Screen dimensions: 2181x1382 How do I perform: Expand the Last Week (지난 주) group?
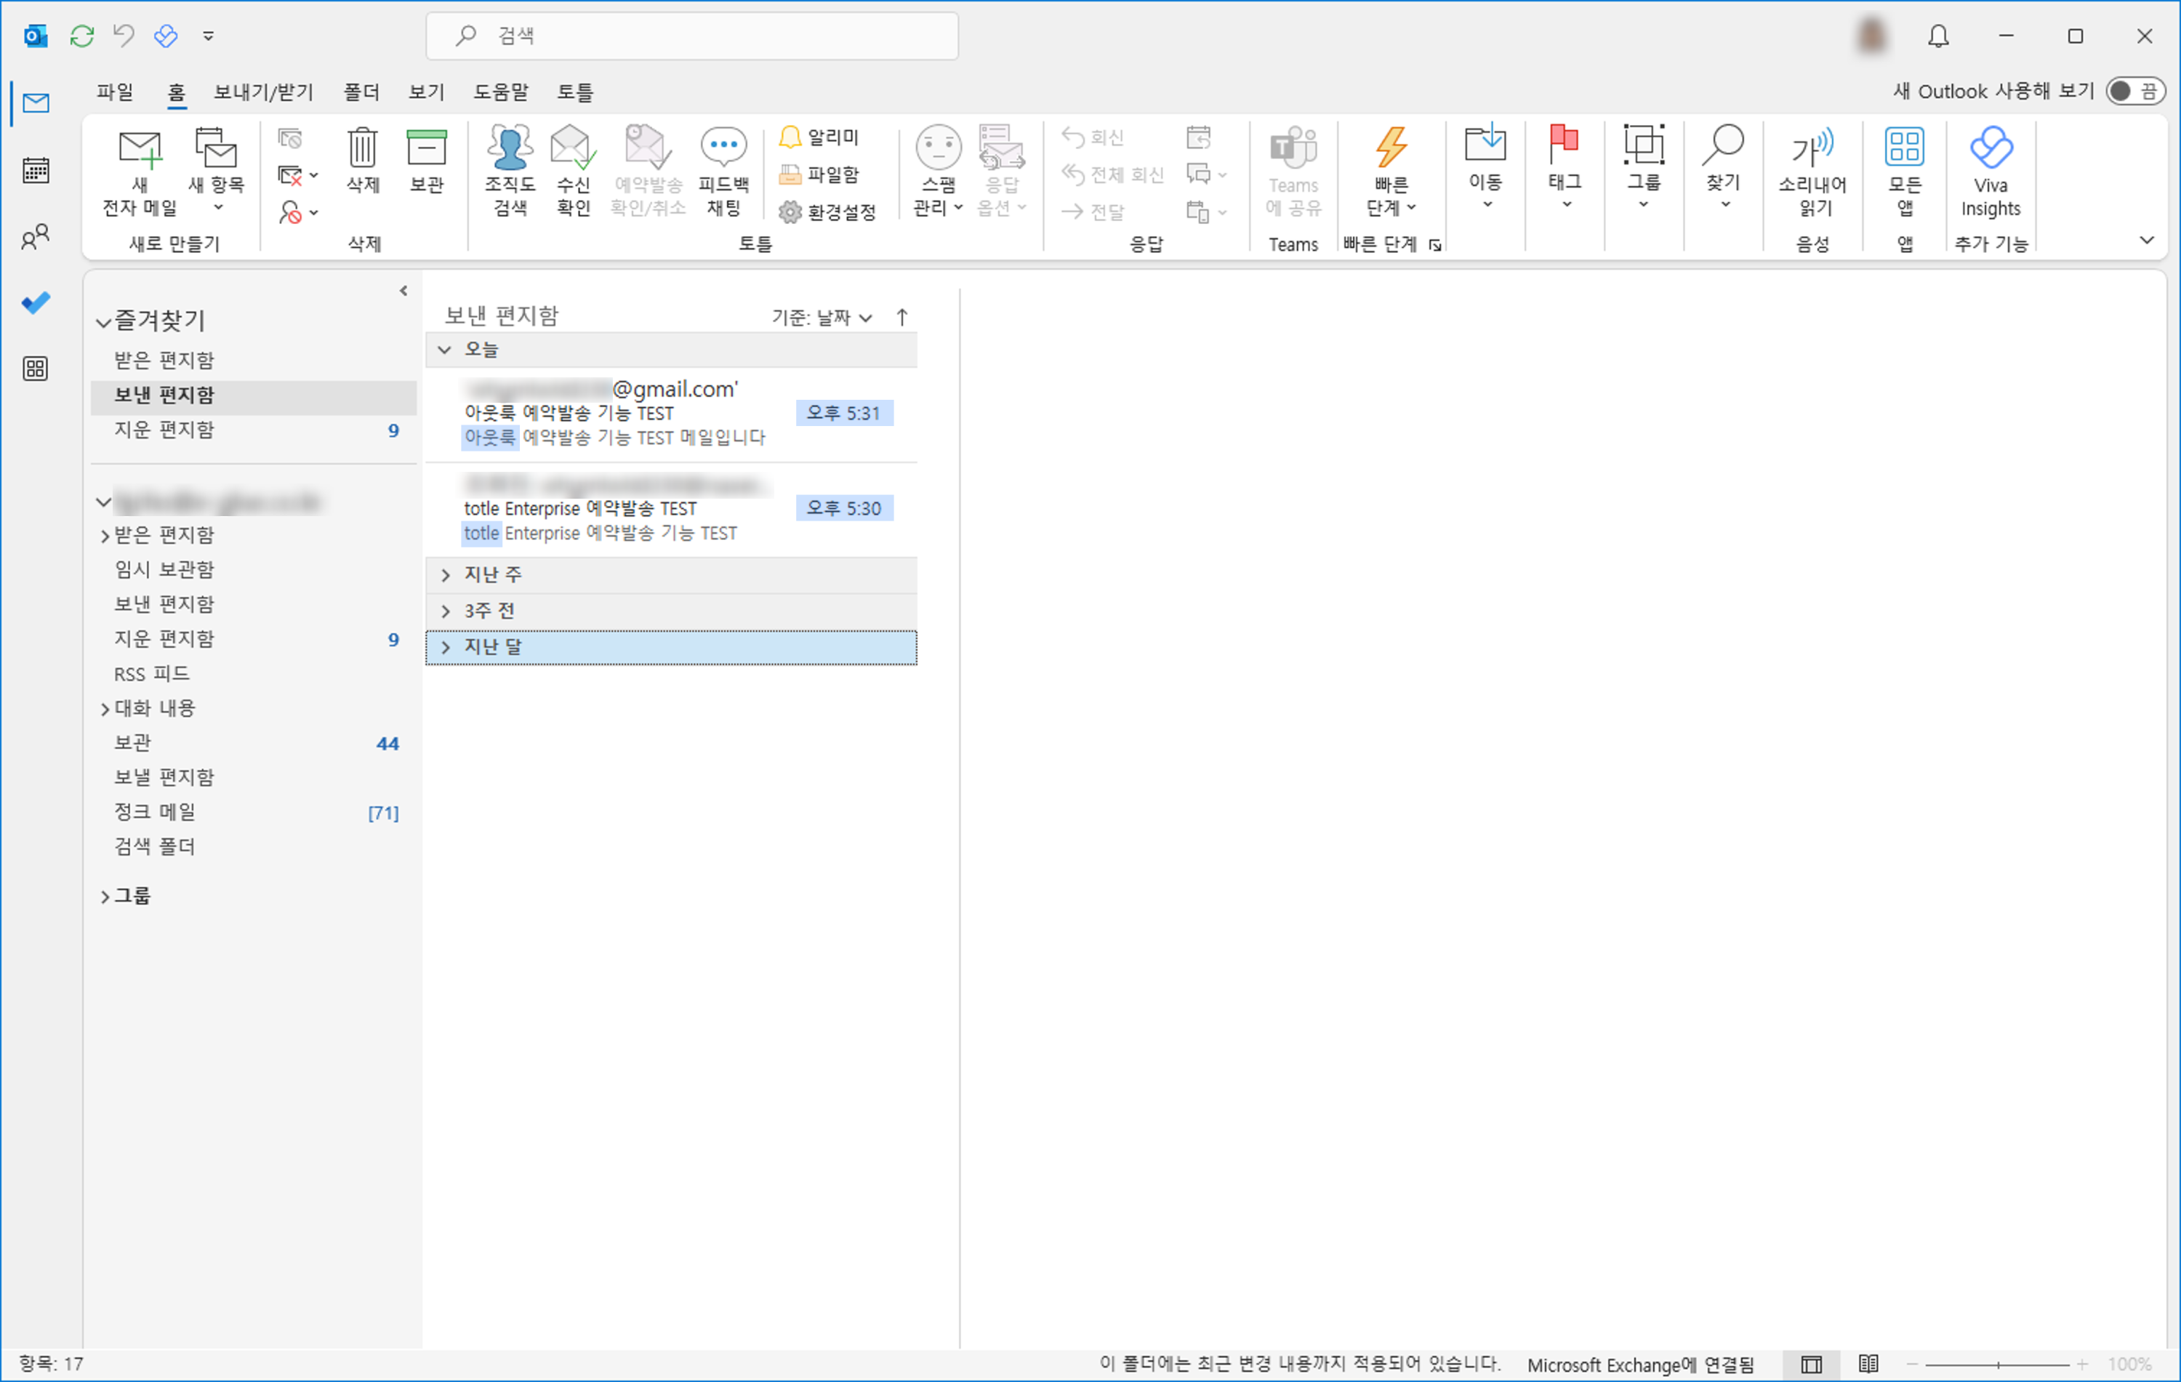click(x=446, y=575)
